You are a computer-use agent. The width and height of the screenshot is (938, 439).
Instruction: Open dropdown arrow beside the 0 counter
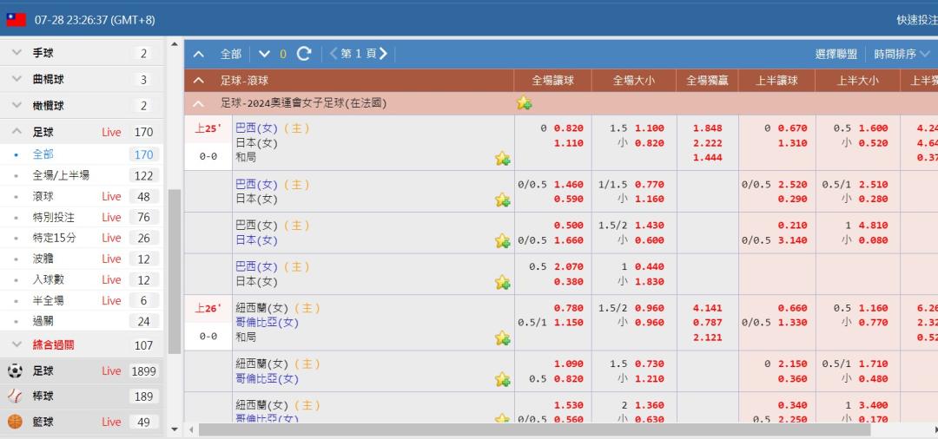click(x=264, y=55)
